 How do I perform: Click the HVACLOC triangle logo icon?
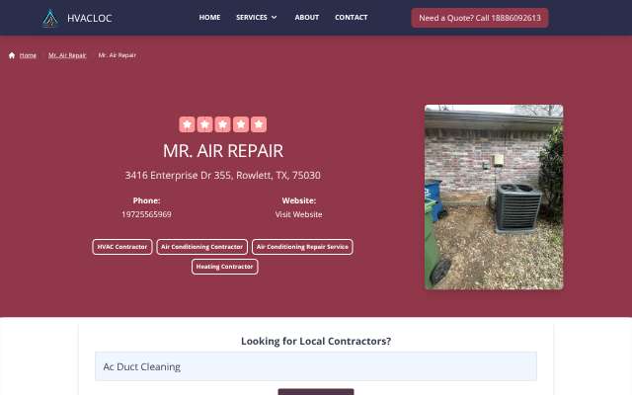50,18
